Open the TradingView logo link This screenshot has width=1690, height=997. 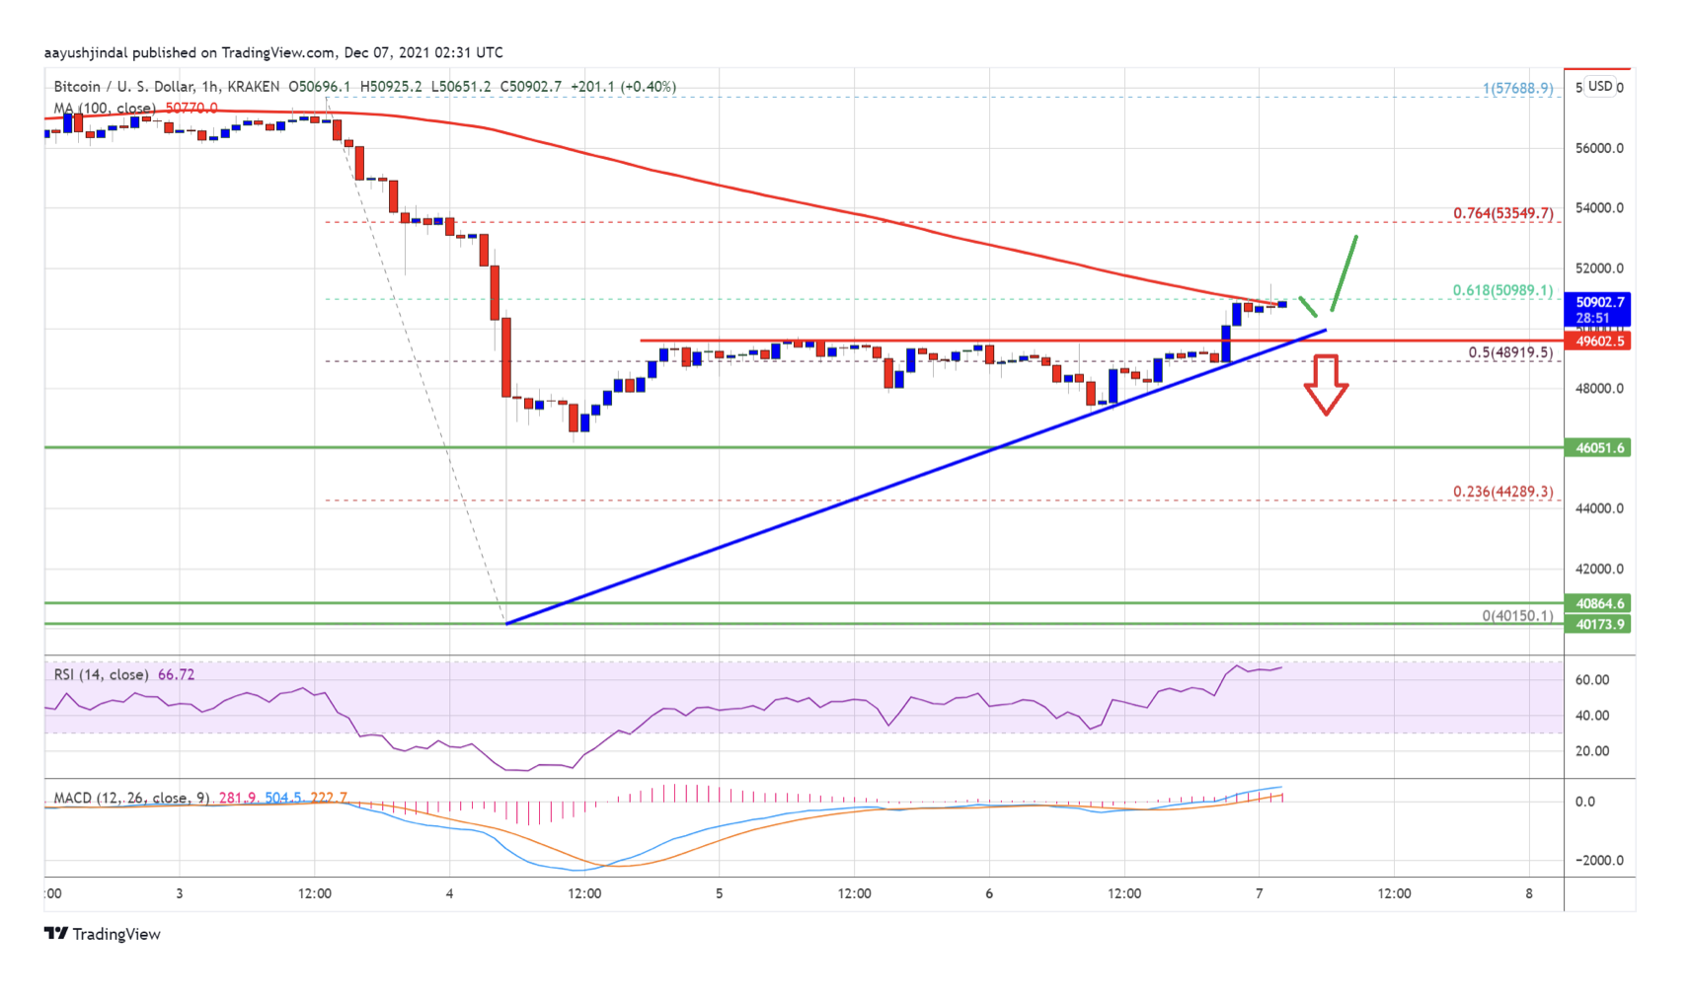[103, 934]
